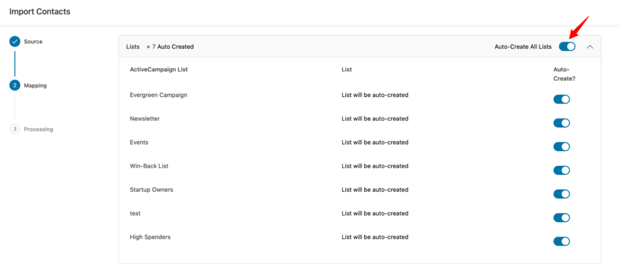Viewport: 619px width, 274px height.
Task: Go to the Source step label
Action: (33, 42)
